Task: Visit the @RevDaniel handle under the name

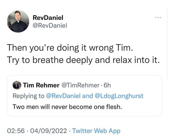Action: pyautogui.click(x=50, y=26)
